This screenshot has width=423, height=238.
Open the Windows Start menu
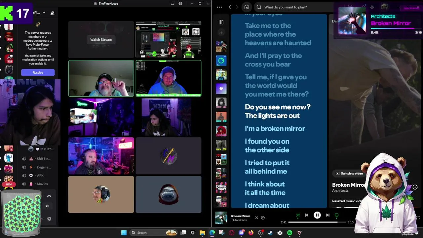[x=124, y=233]
